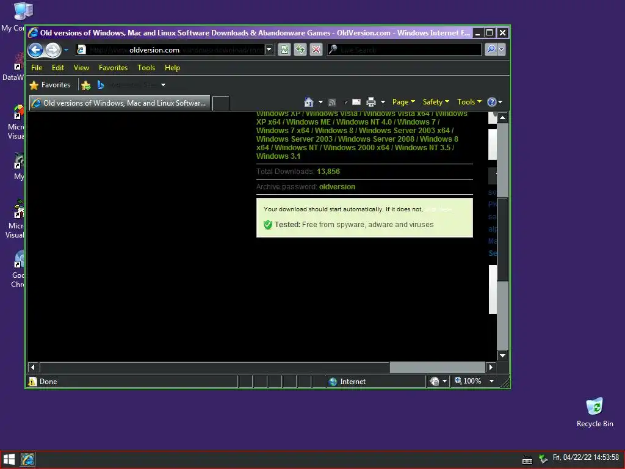The width and height of the screenshot is (625, 469).
Task: Select the Old versions of Windows tab
Action: click(120, 103)
